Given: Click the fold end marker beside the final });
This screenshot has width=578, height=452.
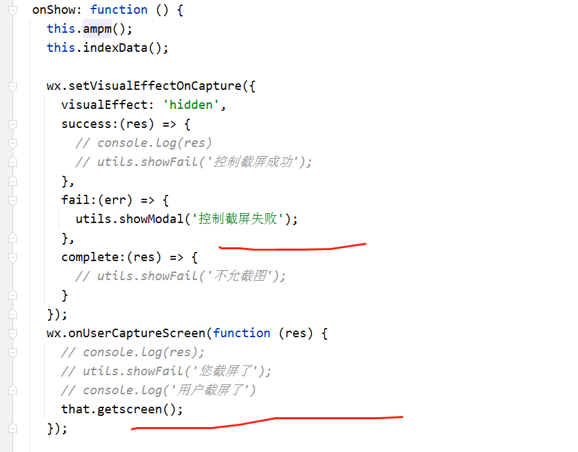Looking at the screenshot, I should [12, 429].
